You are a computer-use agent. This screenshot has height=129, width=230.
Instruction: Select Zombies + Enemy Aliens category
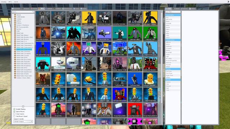[23, 78]
